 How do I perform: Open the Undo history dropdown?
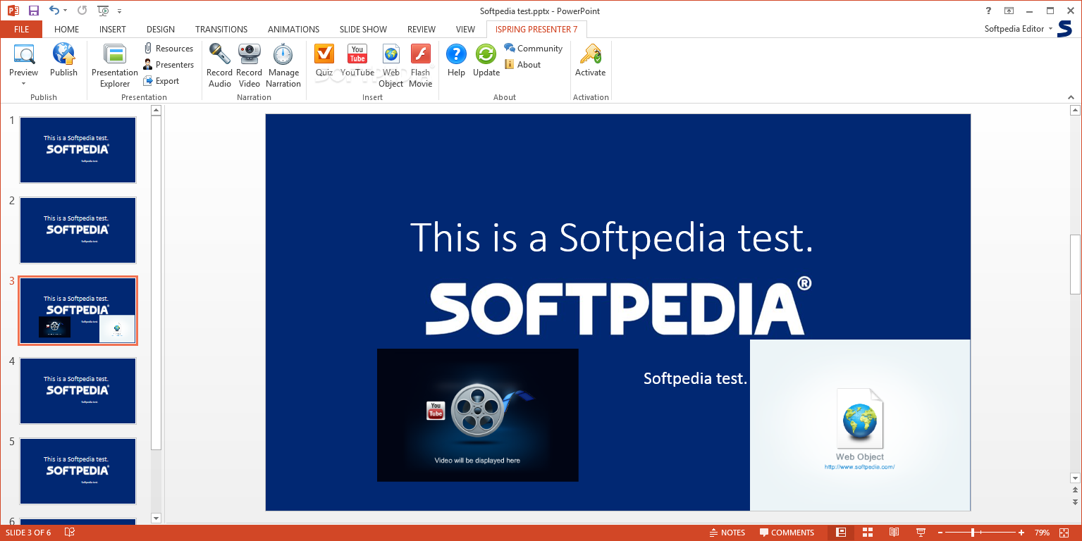click(x=66, y=11)
